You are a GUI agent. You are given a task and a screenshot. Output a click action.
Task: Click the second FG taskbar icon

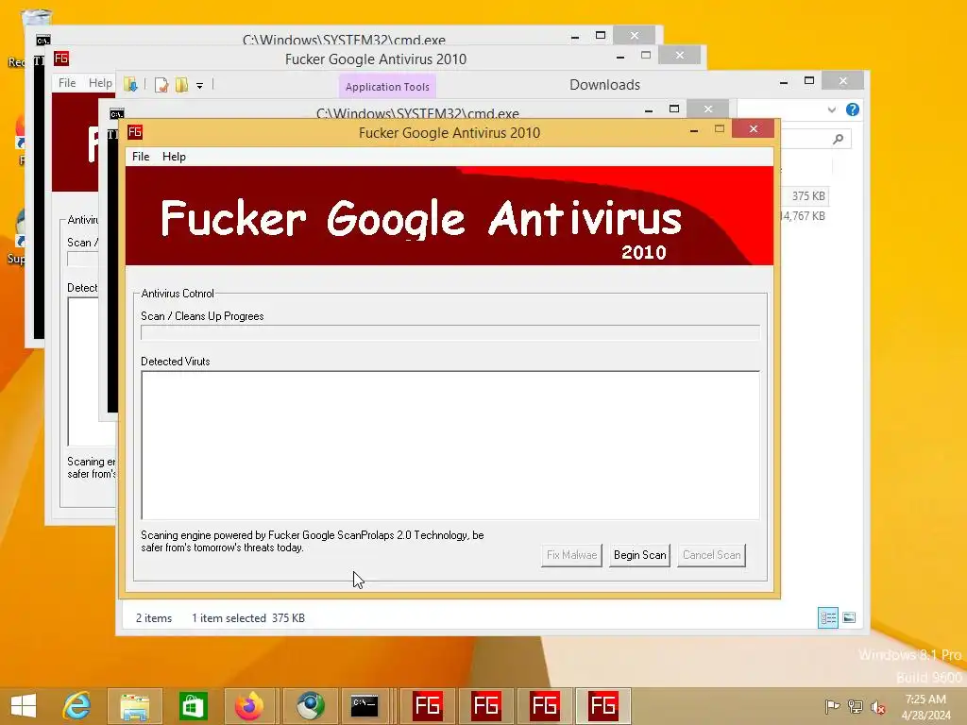[486, 706]
